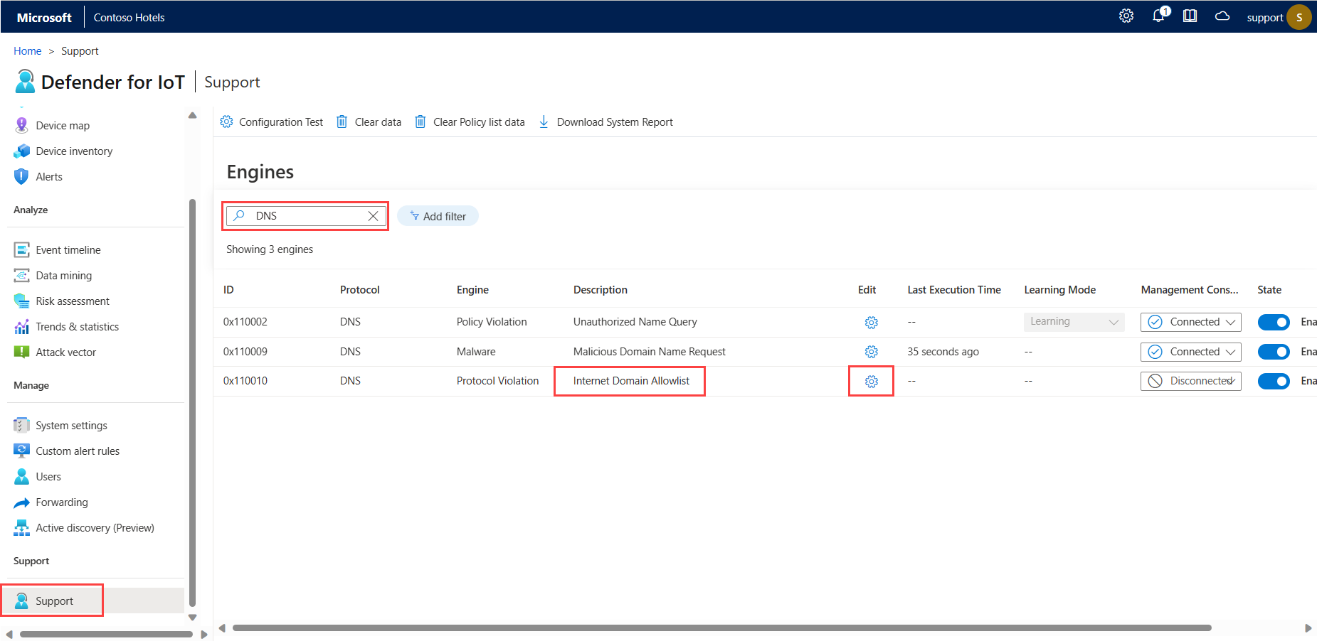Open notifications bell icon
This screenshot has width=1317, height=641.
click(1160, 15)
